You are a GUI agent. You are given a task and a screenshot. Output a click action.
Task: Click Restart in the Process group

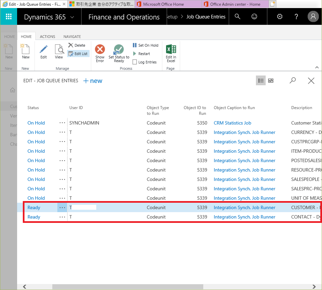141,54
